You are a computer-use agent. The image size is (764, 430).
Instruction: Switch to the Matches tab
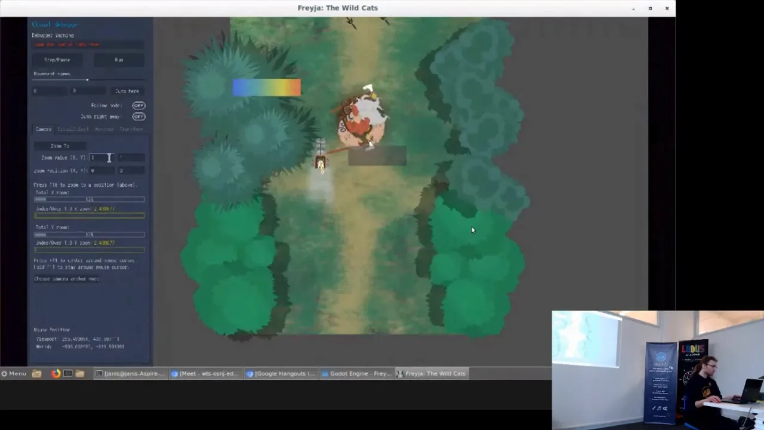pyautogui.click(x=104, y=129)
